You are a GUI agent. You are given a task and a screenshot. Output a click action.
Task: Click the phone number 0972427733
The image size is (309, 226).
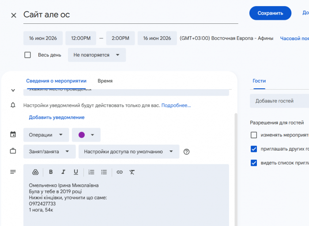point(42,204)
